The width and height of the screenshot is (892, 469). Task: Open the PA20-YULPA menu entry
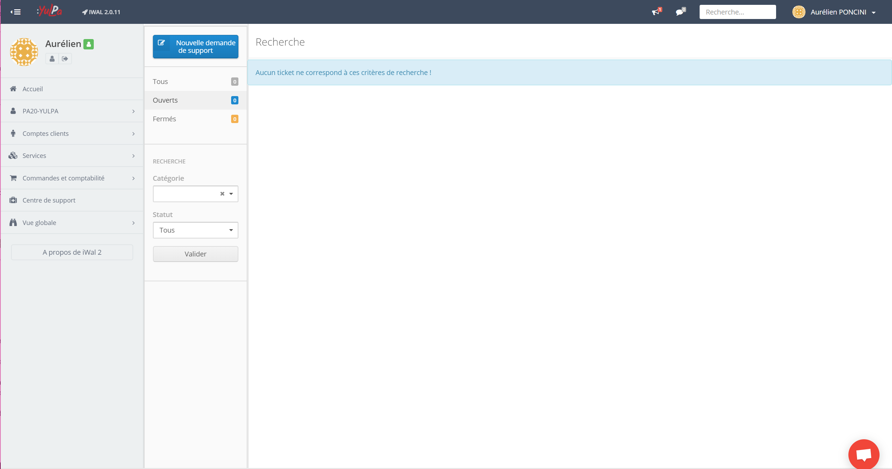pyautogui.click(x=72, y=111)
